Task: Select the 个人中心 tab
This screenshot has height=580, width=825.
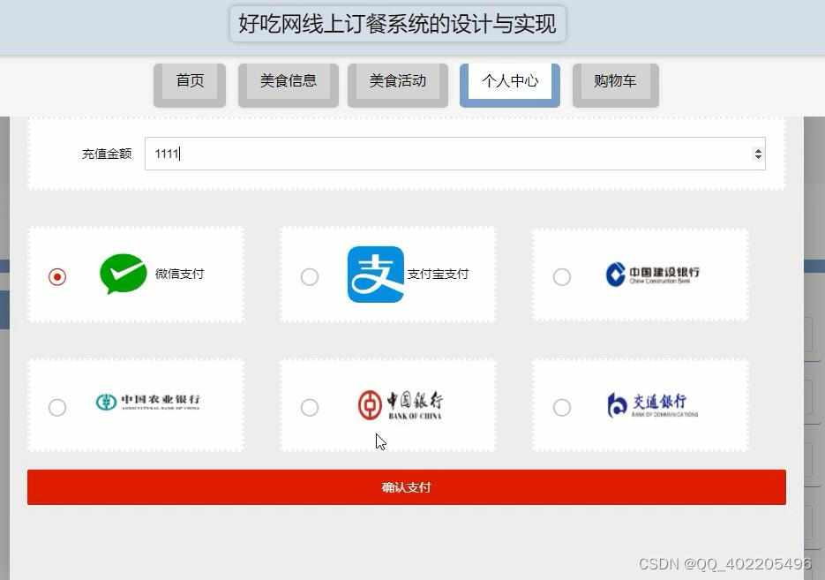Action: [x=510, y=80]
